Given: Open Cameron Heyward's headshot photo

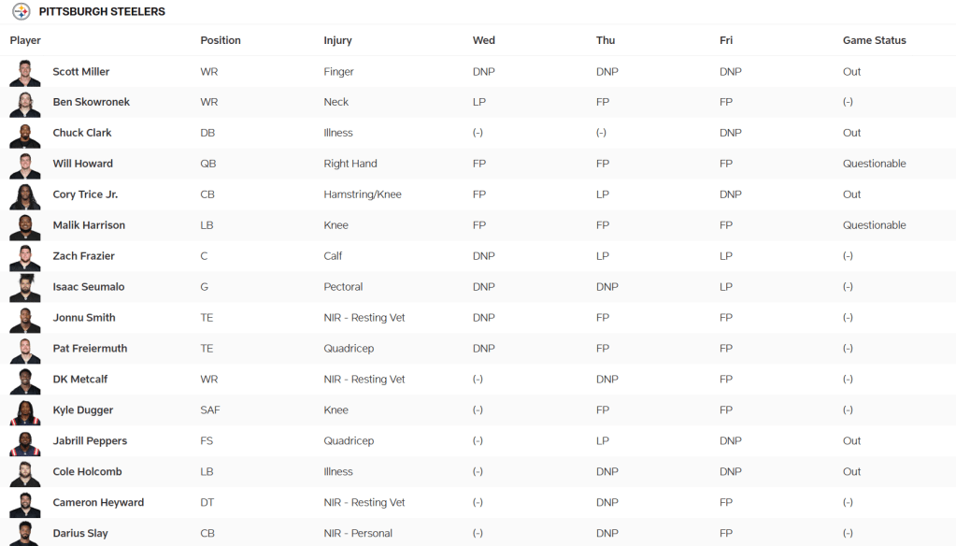Looking at the screenshot, I should (x=25, y=504).
